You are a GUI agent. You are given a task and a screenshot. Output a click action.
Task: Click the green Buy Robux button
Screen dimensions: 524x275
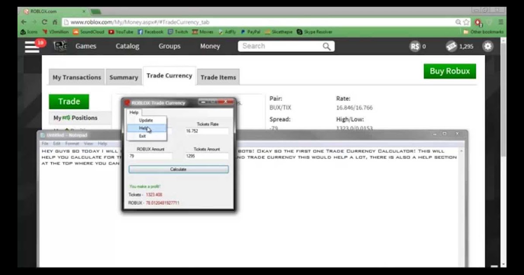[x=450, y=71]
